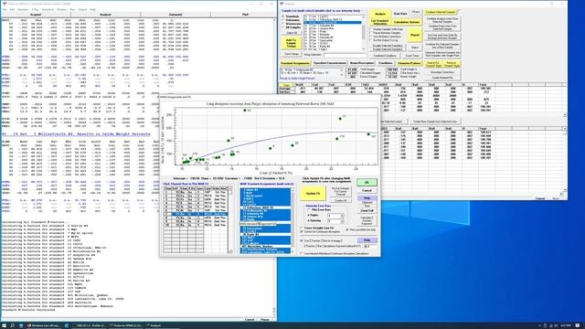Click the Create Material File button
Screen dimensions: 585x329
pyautogui.click(x=442, y=78)
